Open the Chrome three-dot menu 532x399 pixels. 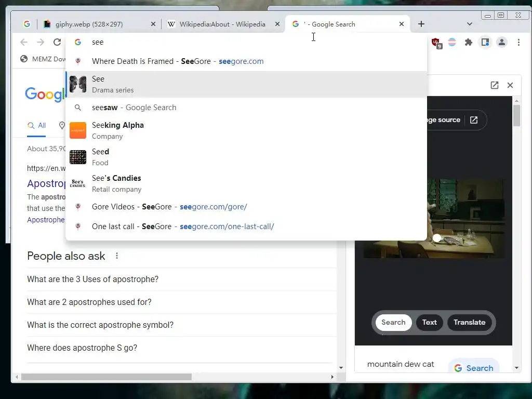(x=518, y=42)
